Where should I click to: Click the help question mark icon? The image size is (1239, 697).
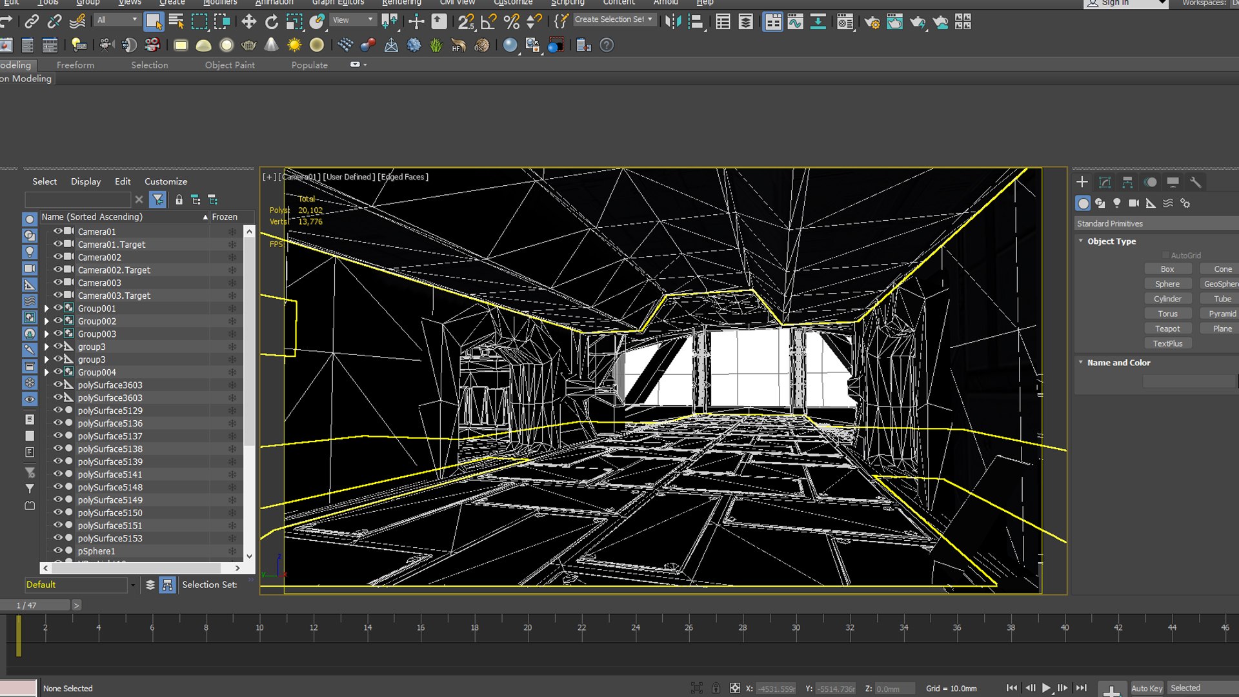pos(607,45)
